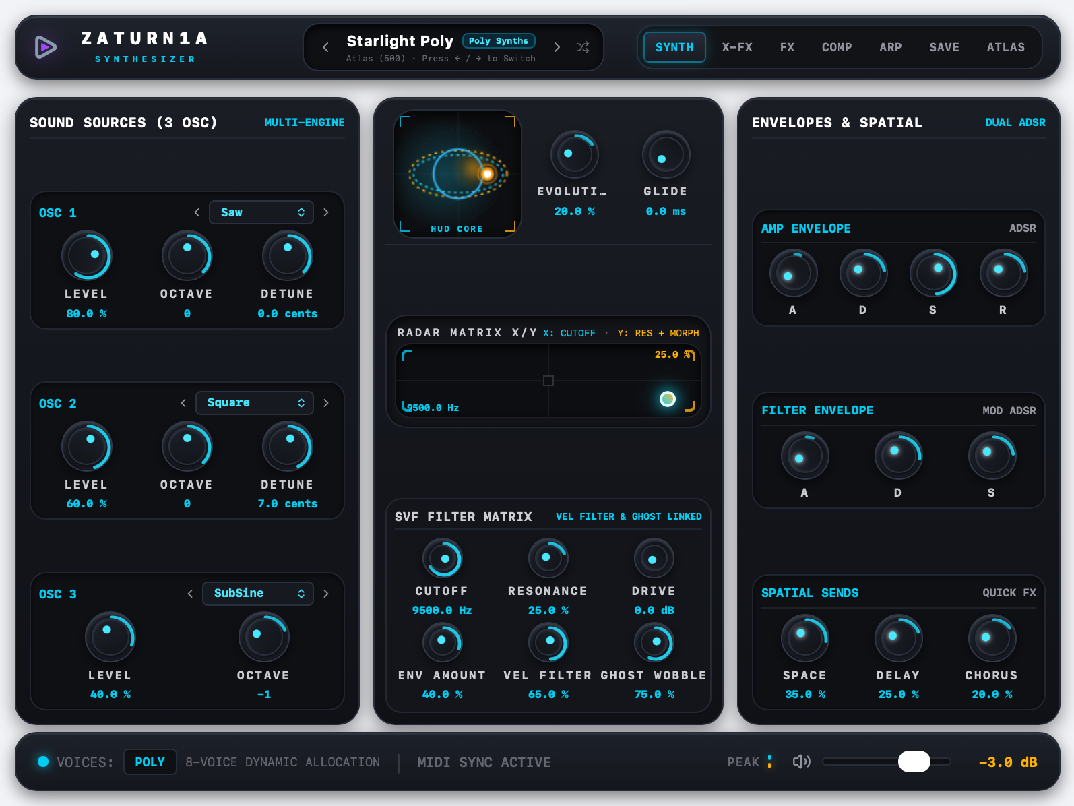The width and height of the screenshot is (1074, 806).
Task: Select next OSC 3 waveform
Action: [326, 594]
